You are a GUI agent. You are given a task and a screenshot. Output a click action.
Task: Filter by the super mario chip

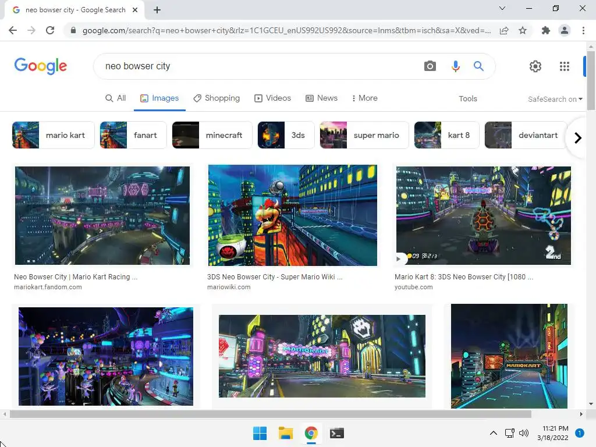pyautogui.click(x=364, y=135)
